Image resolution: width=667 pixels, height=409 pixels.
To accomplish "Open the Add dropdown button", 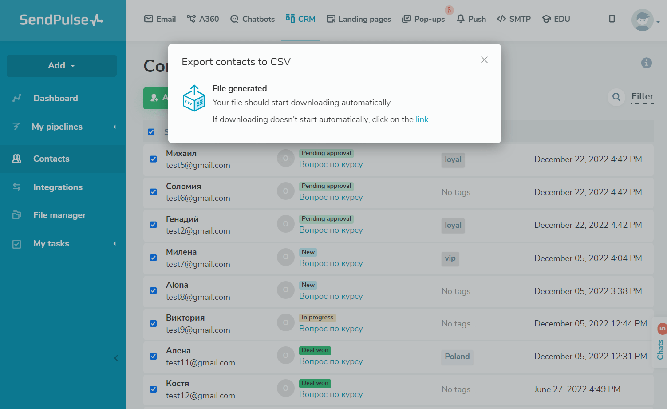I will pos(62,66).
